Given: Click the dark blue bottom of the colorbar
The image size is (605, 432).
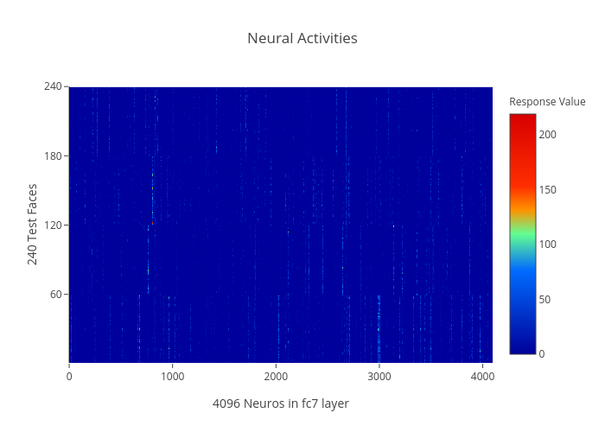Looking at the screenshot, I should 522,346.
